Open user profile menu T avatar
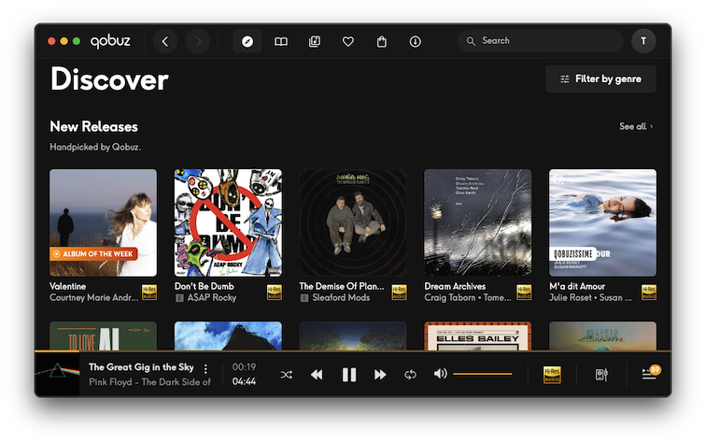Screen dimensions: 706x443 [643, 41]
